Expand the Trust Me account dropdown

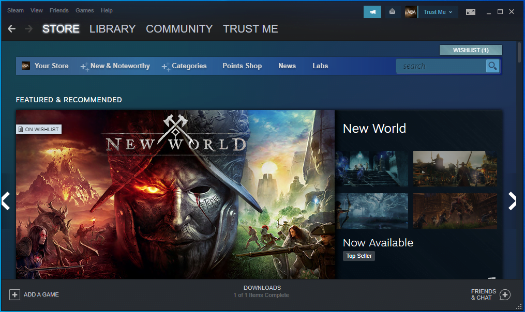438,12
